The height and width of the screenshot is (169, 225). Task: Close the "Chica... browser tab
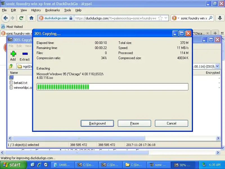click(x=208, y=33)
